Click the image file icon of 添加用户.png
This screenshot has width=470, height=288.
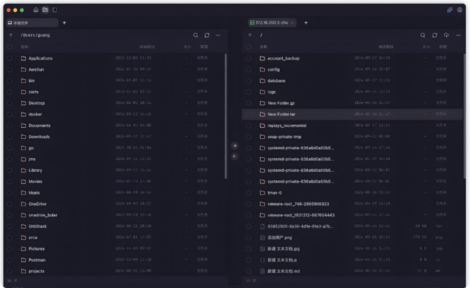point(263,238)
